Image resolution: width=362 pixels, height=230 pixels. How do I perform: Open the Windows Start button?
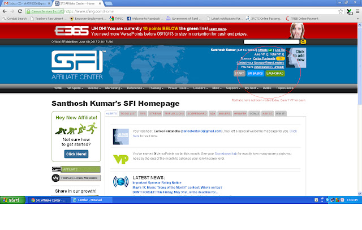pyautogui.click(x=12, y=200)
